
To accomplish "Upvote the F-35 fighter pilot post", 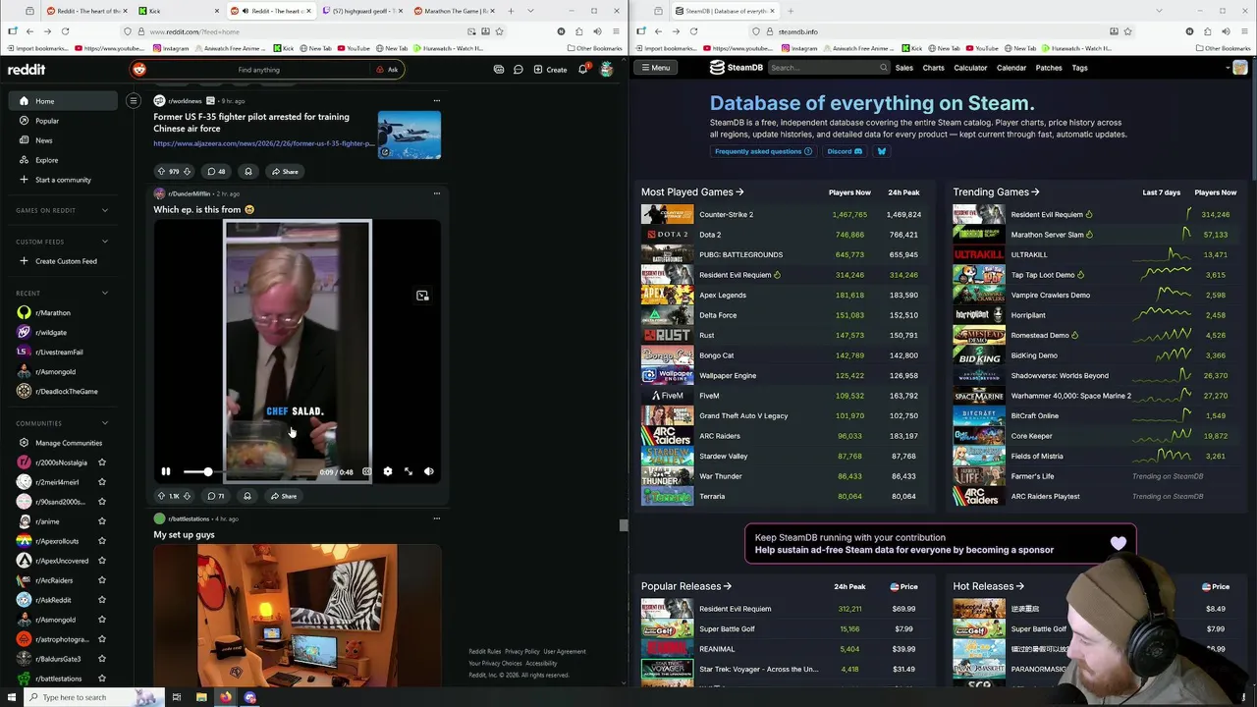I will pos(161,172).
